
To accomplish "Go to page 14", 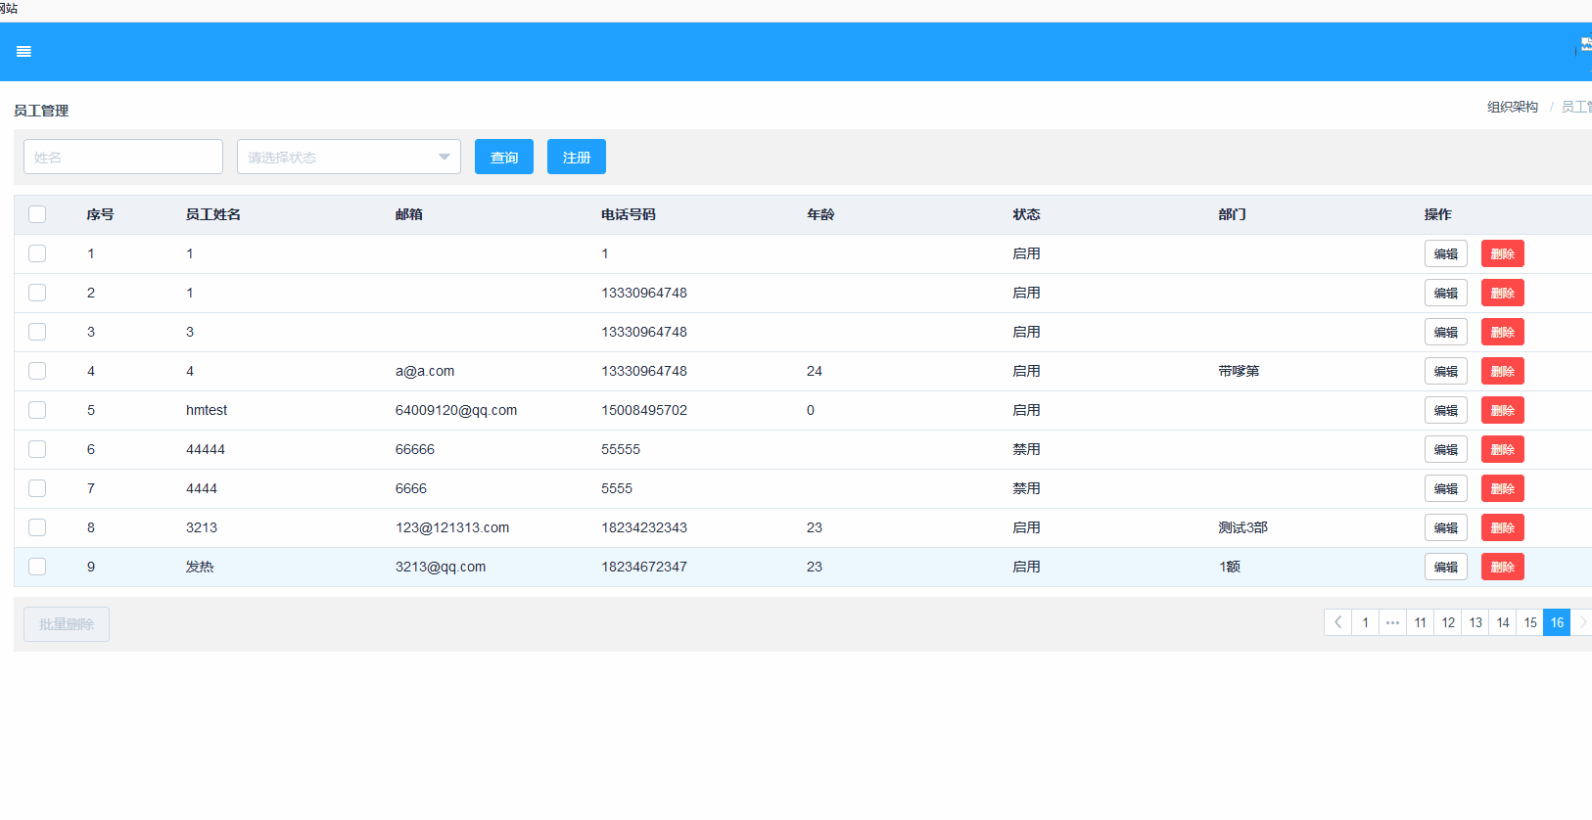I will pos(1503,622).
